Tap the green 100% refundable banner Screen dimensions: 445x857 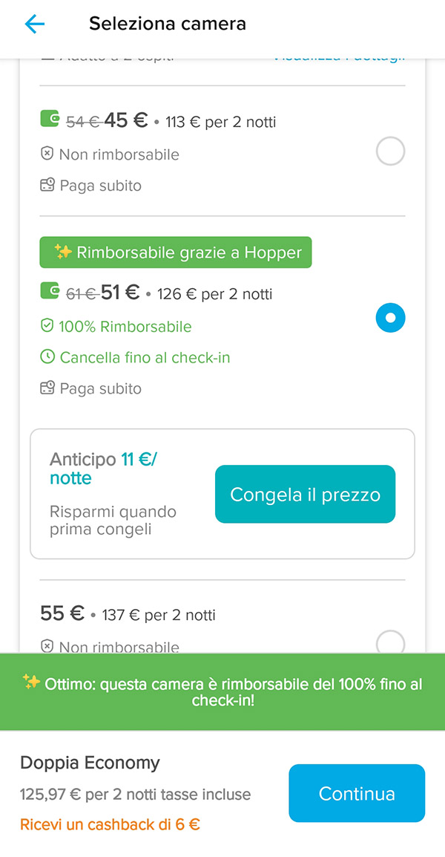(x=222, y=692)
